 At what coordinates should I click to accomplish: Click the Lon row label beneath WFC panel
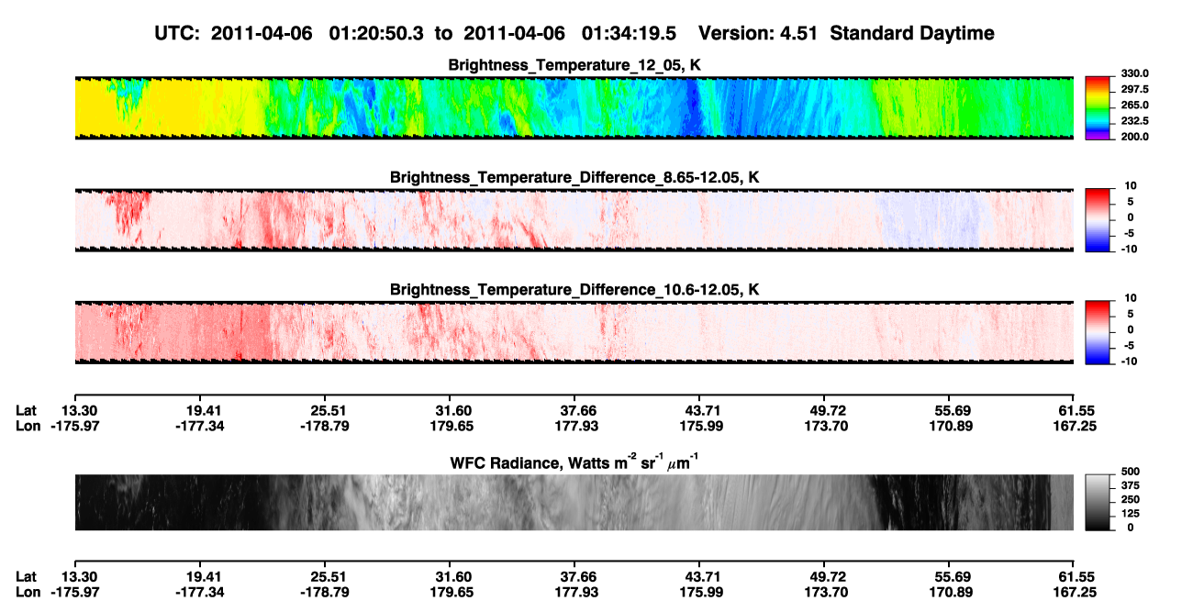28,592
